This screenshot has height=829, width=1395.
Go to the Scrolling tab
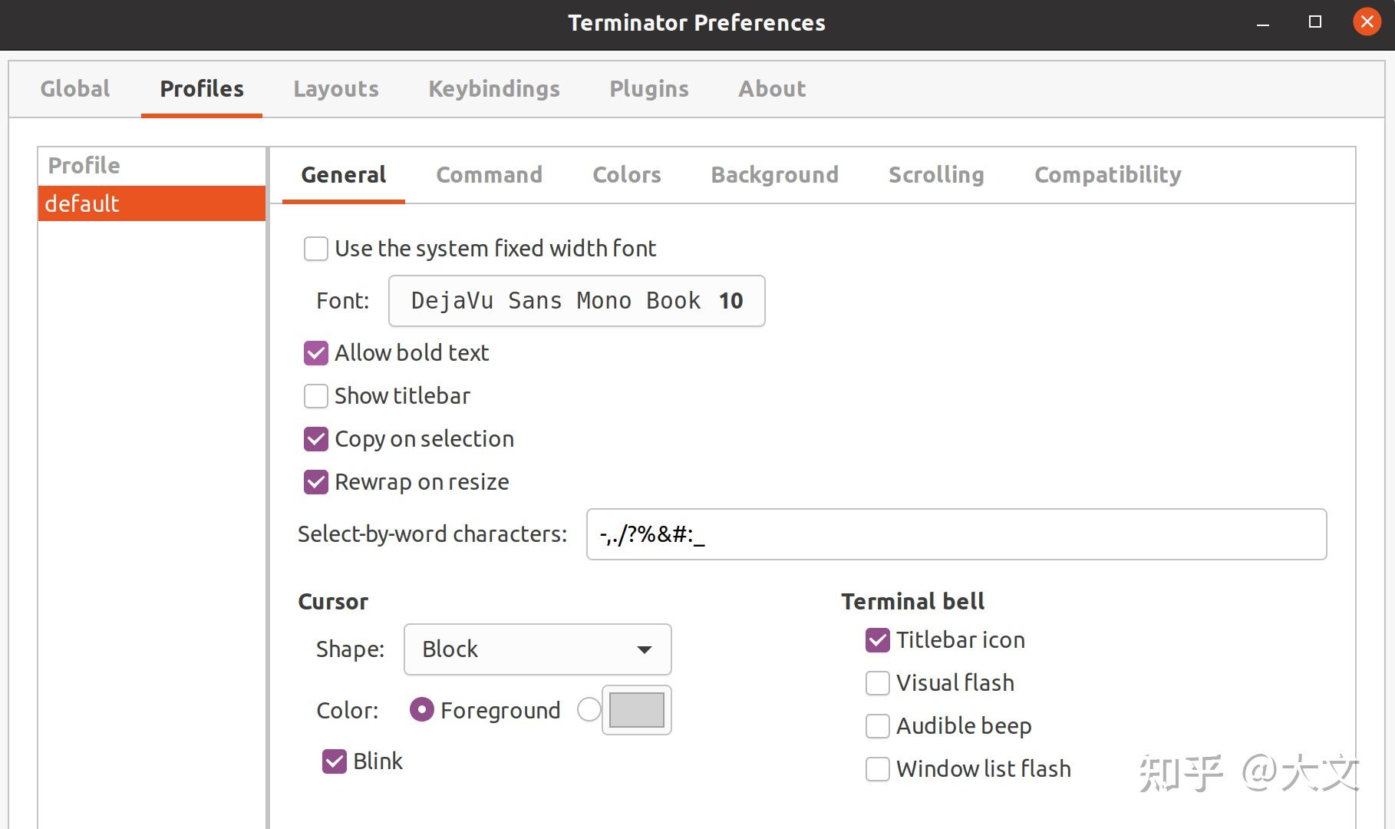[936, 175]
